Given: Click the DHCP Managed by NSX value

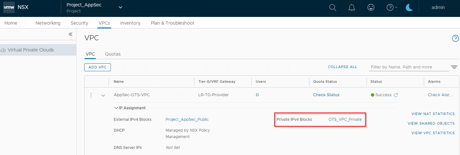Looking at the screenshot, I should tap(188, 134).
